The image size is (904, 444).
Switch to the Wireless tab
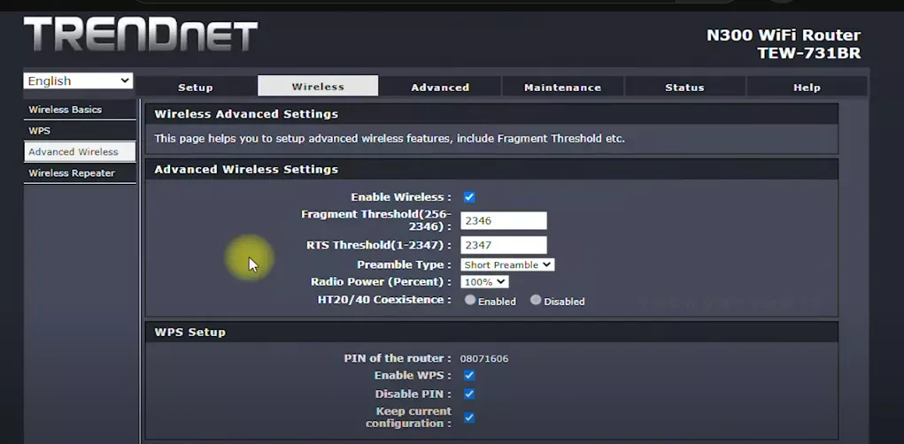[318, 87]
